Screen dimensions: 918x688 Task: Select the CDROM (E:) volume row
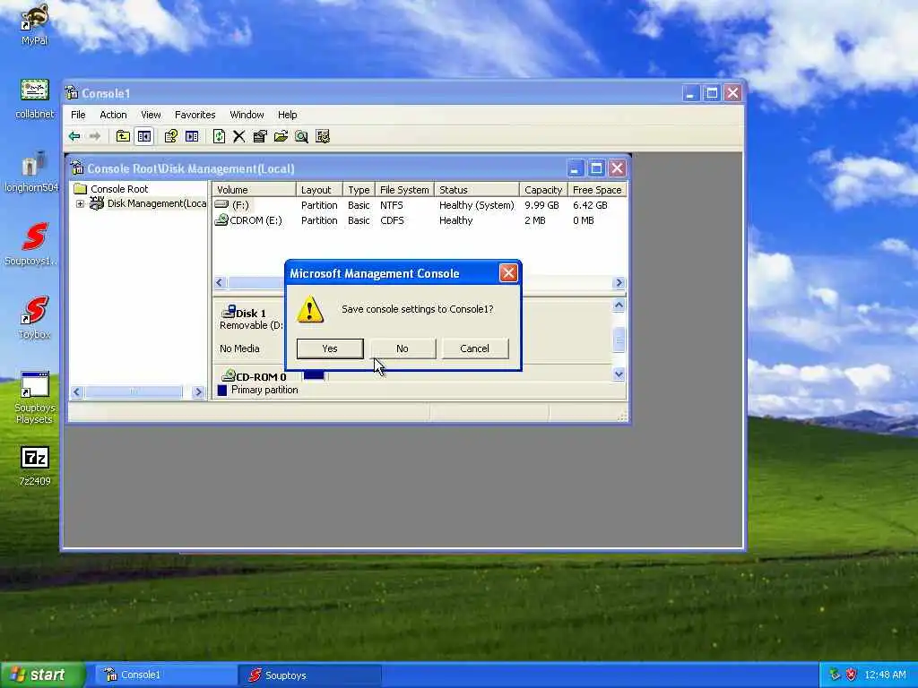[x=420, y=220]
